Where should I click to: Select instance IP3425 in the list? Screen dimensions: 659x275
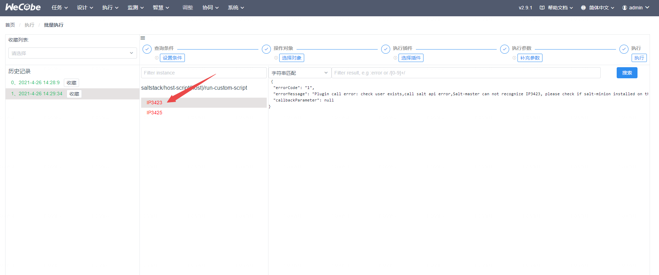click(x=154, y=113)
